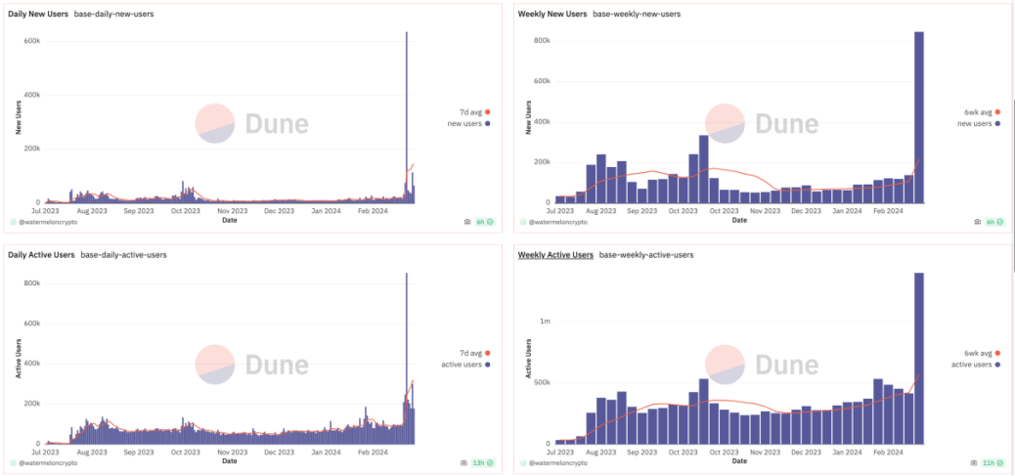Open the base-daily-new-users query link
Viewport: 1015px width, 476px height.
114,14
